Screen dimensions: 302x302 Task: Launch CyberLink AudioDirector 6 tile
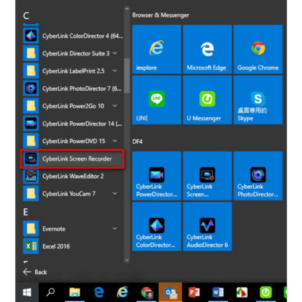[207, 226]
